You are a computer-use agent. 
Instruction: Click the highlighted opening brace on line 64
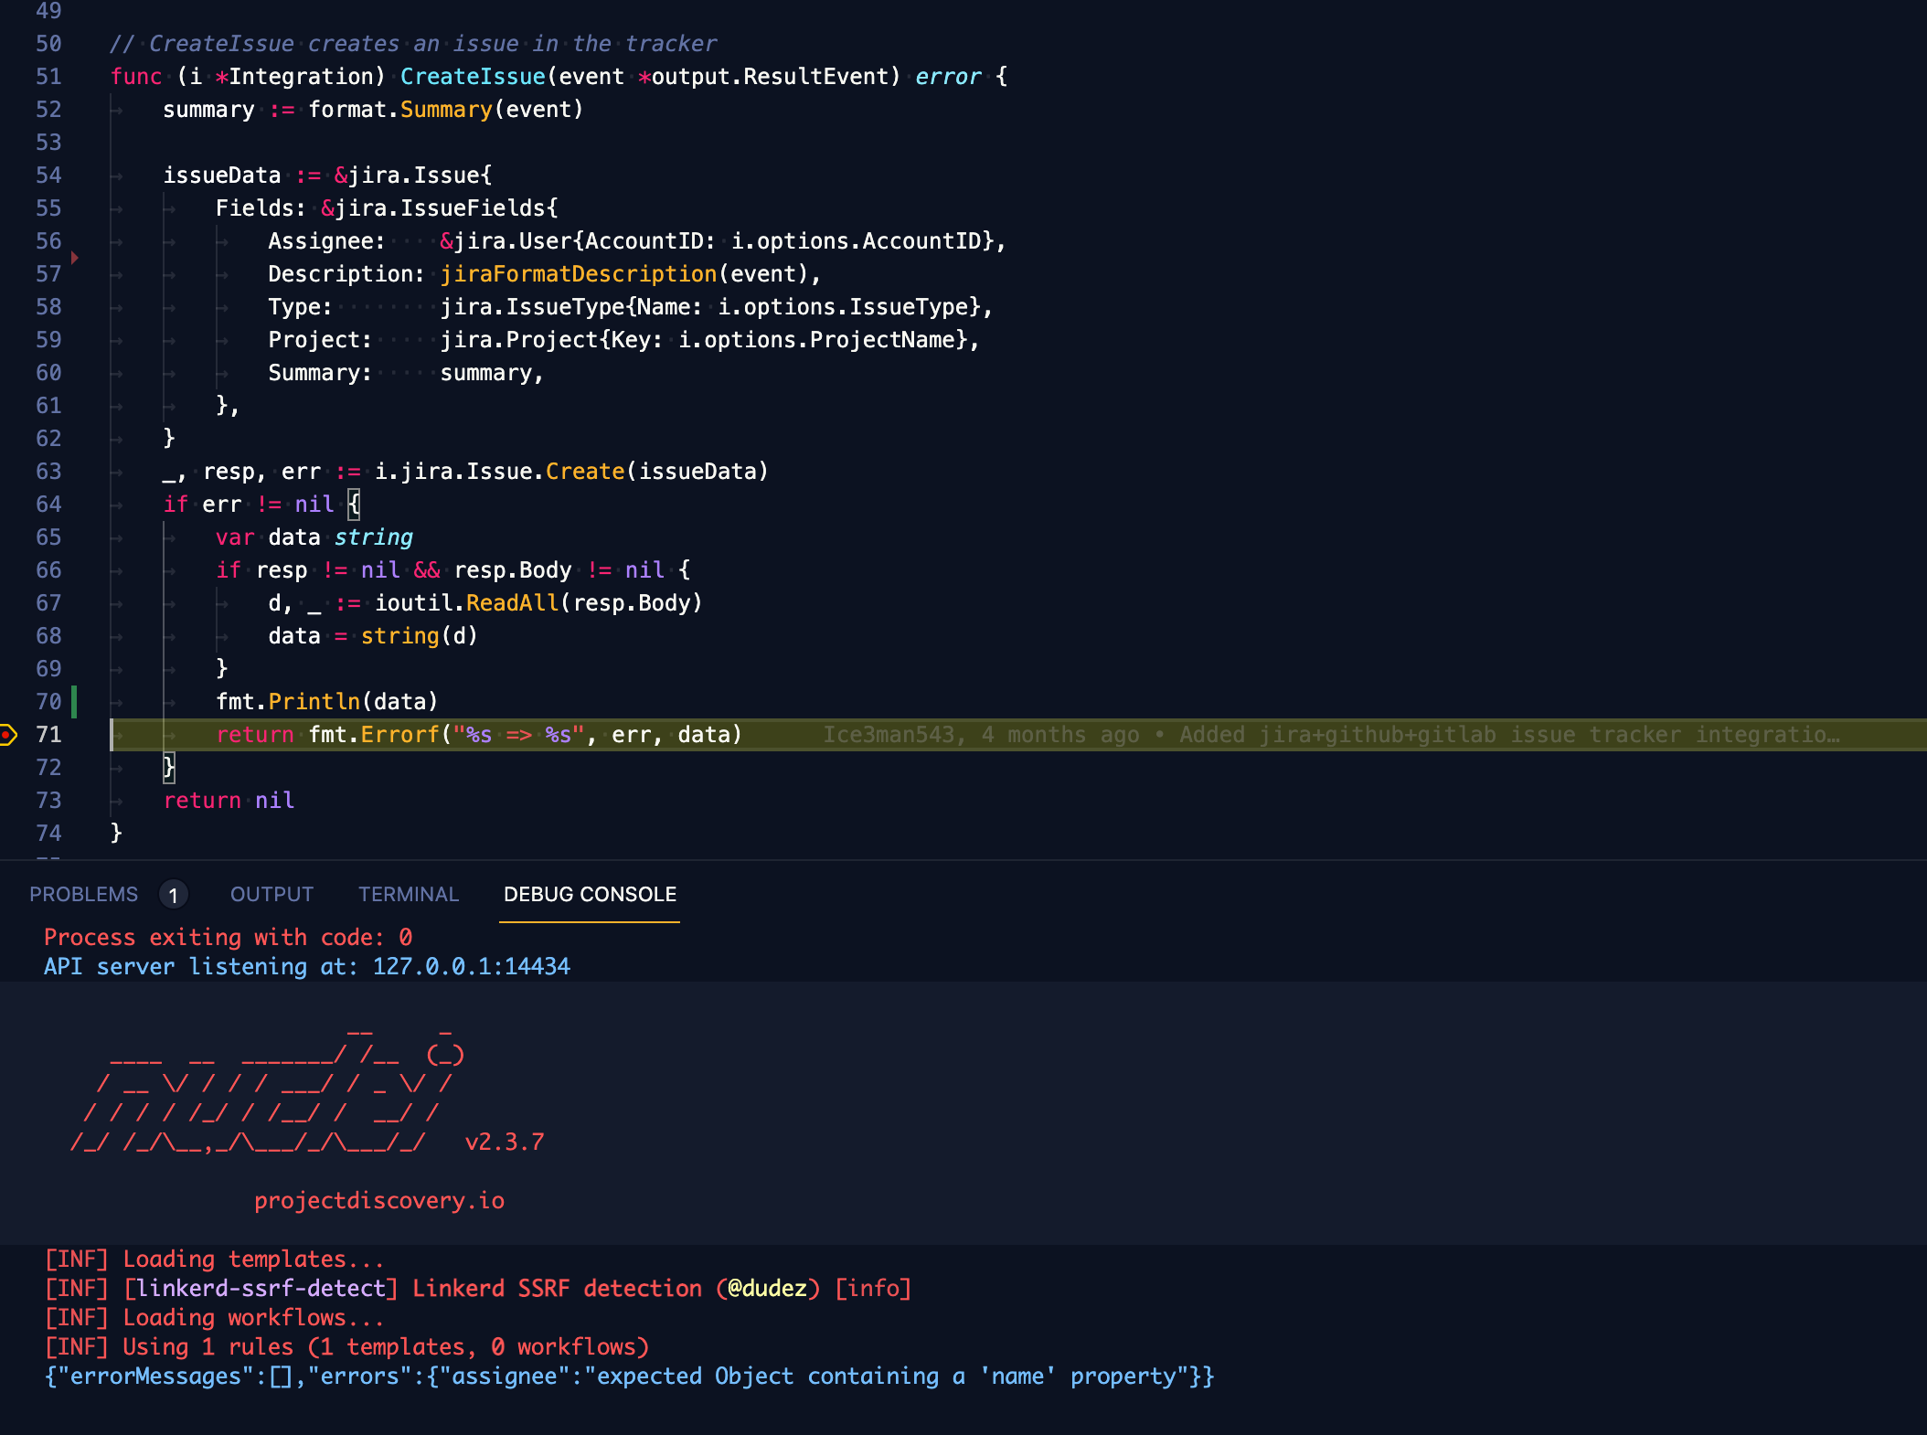pyautogui.click(x=355, y=505)
